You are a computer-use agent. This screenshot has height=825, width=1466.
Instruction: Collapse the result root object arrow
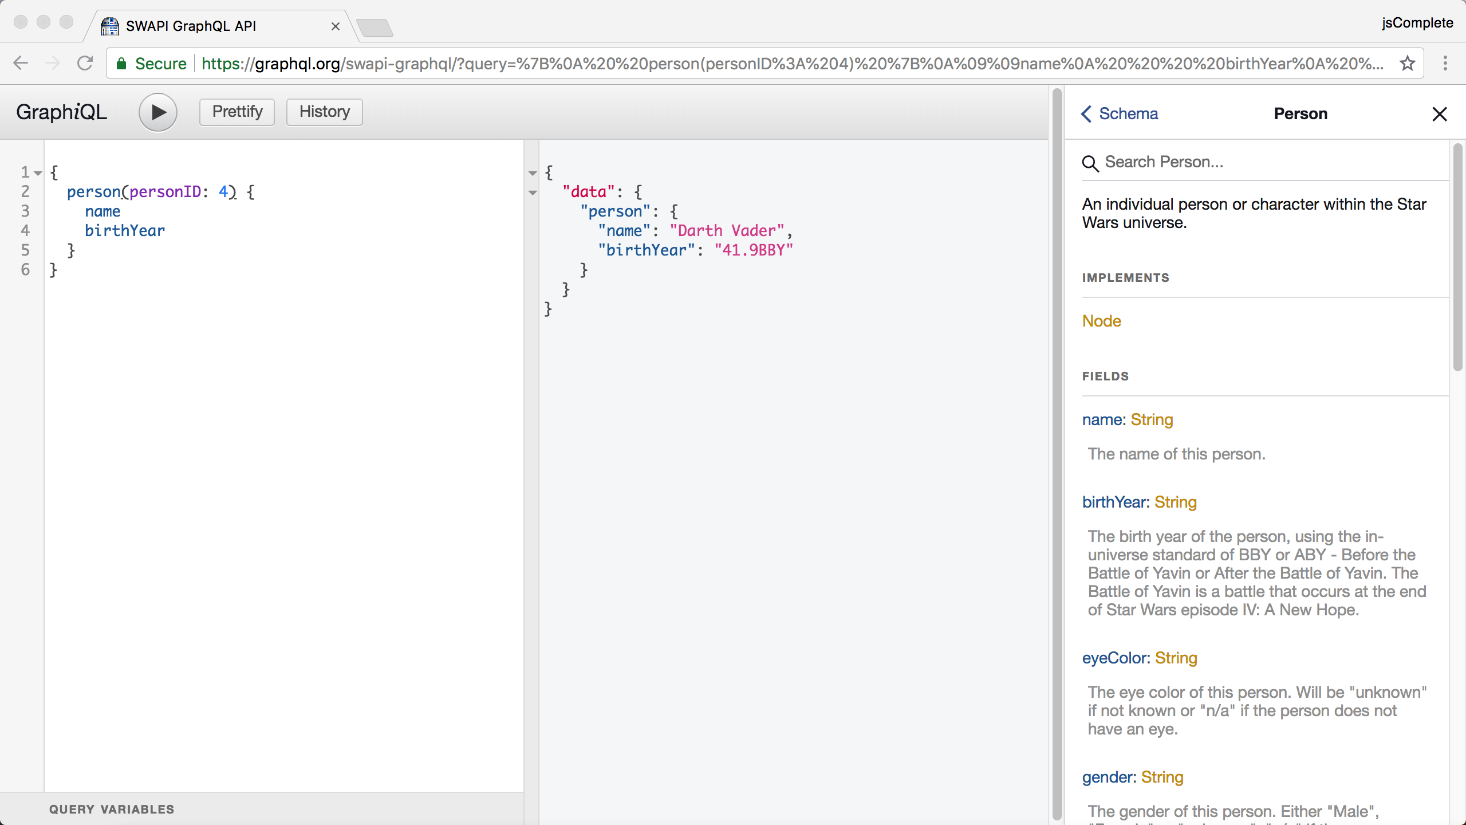533,173
